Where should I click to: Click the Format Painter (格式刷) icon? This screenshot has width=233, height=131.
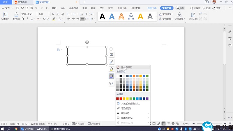tap(16, 15)
